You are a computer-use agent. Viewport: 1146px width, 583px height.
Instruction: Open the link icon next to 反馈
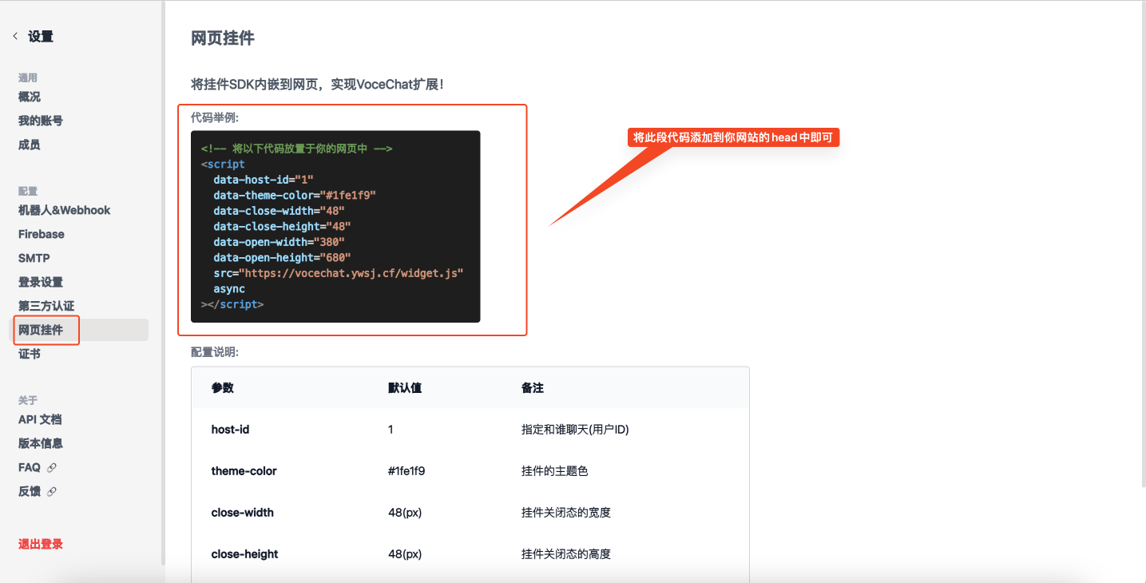(x=52, y=492)
